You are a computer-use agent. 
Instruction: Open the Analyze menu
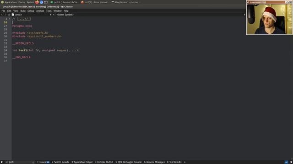click(x=40, y=11)
